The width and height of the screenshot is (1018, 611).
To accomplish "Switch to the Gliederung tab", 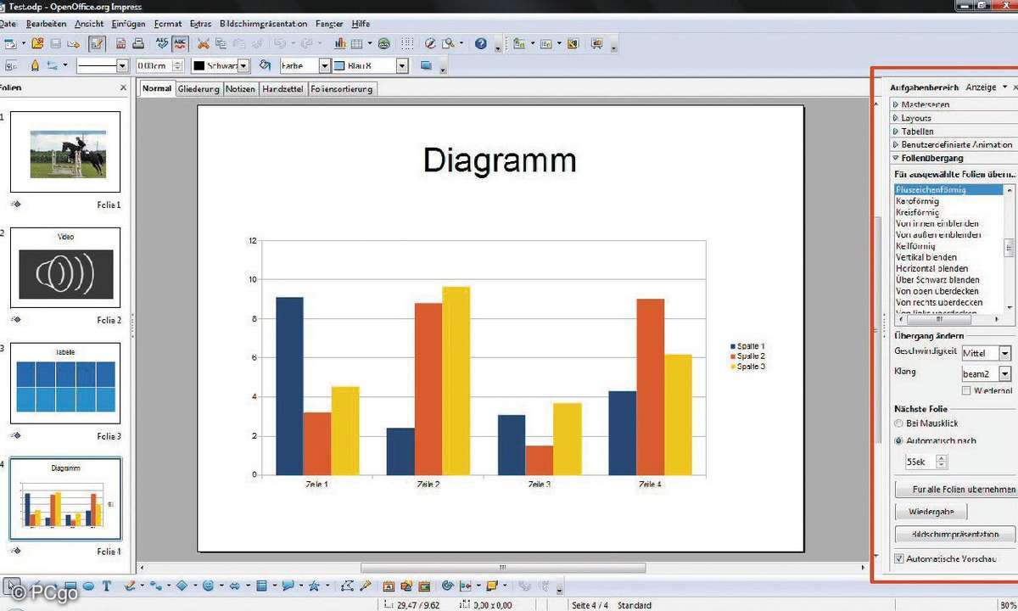I will pos(199,88).
